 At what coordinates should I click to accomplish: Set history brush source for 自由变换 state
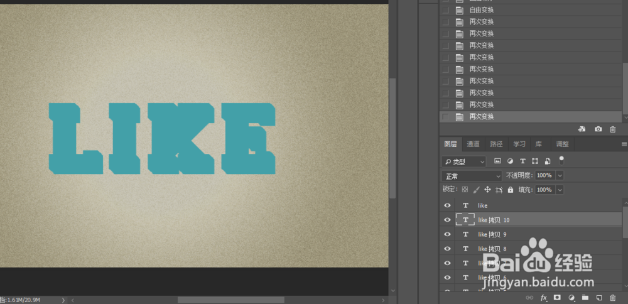445,10
